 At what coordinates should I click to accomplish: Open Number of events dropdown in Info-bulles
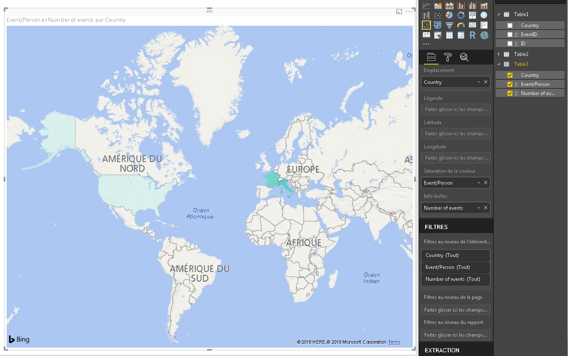click(479, 208)
